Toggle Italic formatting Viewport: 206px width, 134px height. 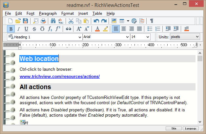(18, 29)
